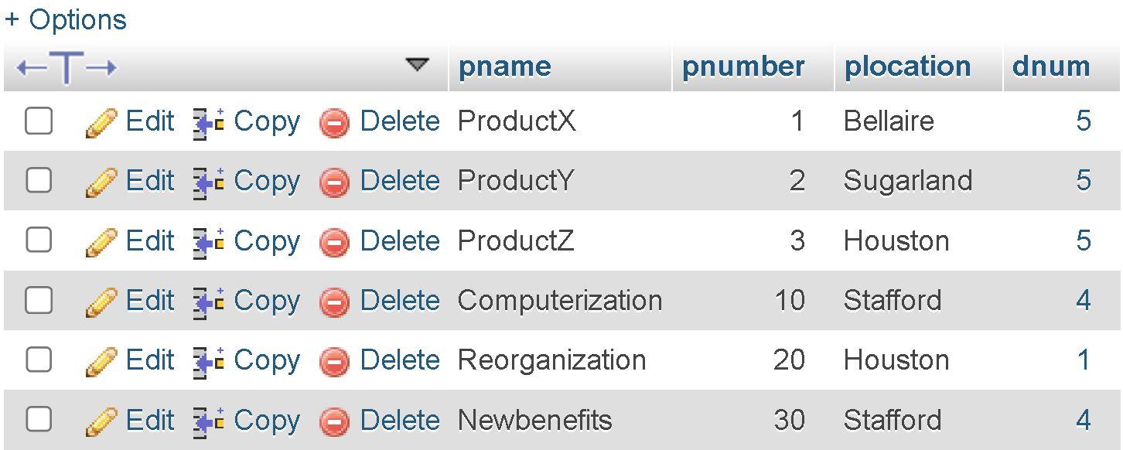Expand the Options panel

tap(66, 20)
